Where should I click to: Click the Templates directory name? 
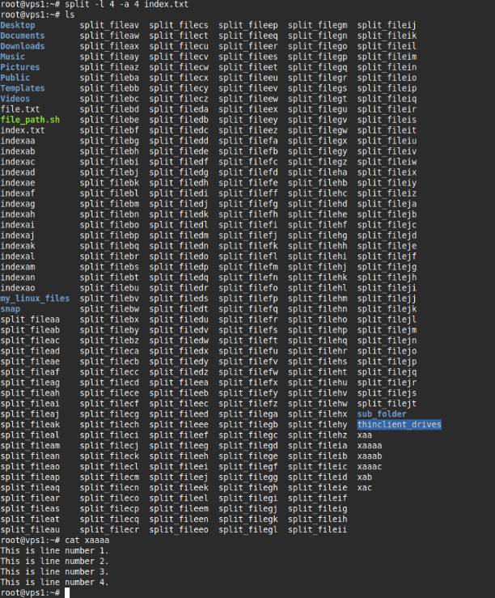coord(23,88)
